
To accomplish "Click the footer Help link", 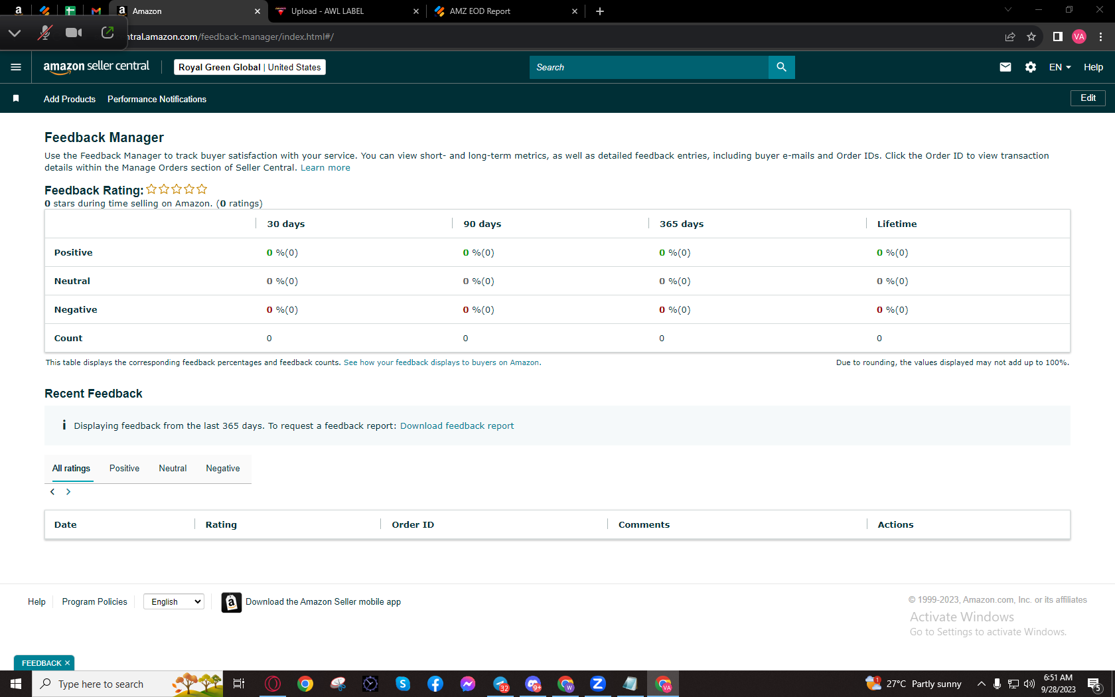I will click(x=37, y=602).
